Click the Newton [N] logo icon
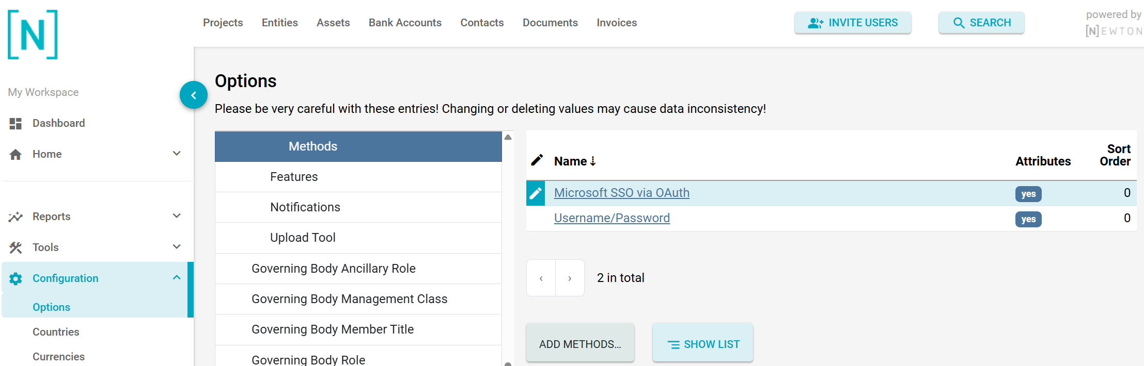Image resolution: width=1144 pixels, height=366 pixels. coord(33,35)
